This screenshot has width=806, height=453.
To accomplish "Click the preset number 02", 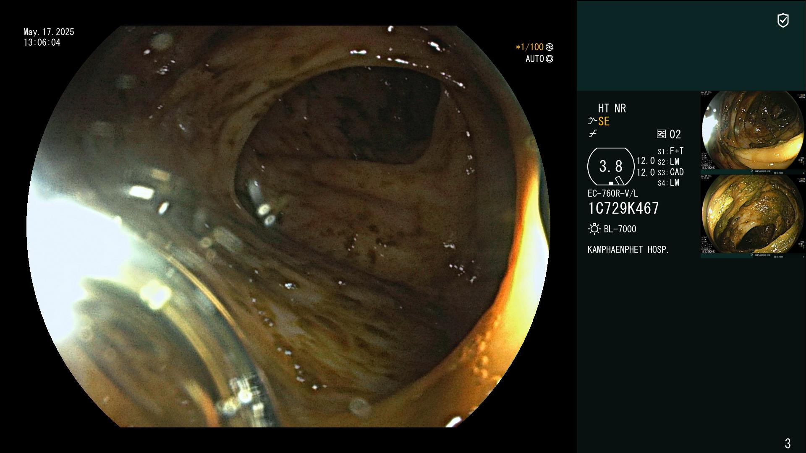I will pyautogui.click(x=675, y=135).
